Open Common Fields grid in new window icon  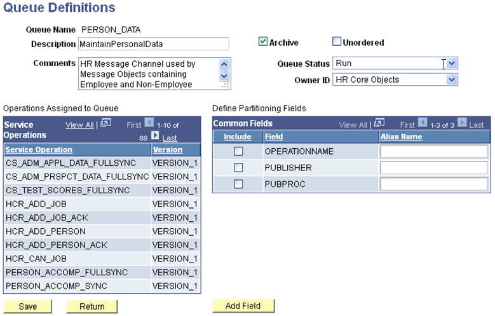(379, 123)
